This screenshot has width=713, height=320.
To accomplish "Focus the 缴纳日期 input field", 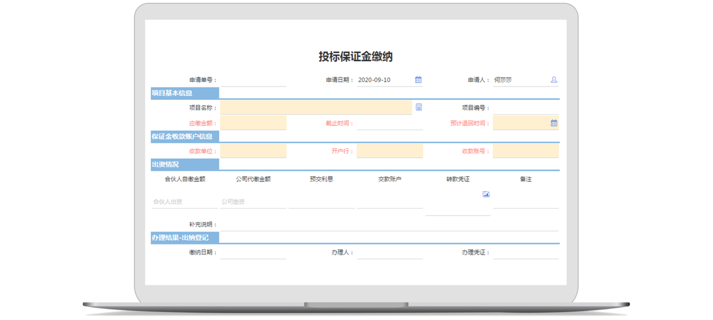I will [x=253, y=252].
